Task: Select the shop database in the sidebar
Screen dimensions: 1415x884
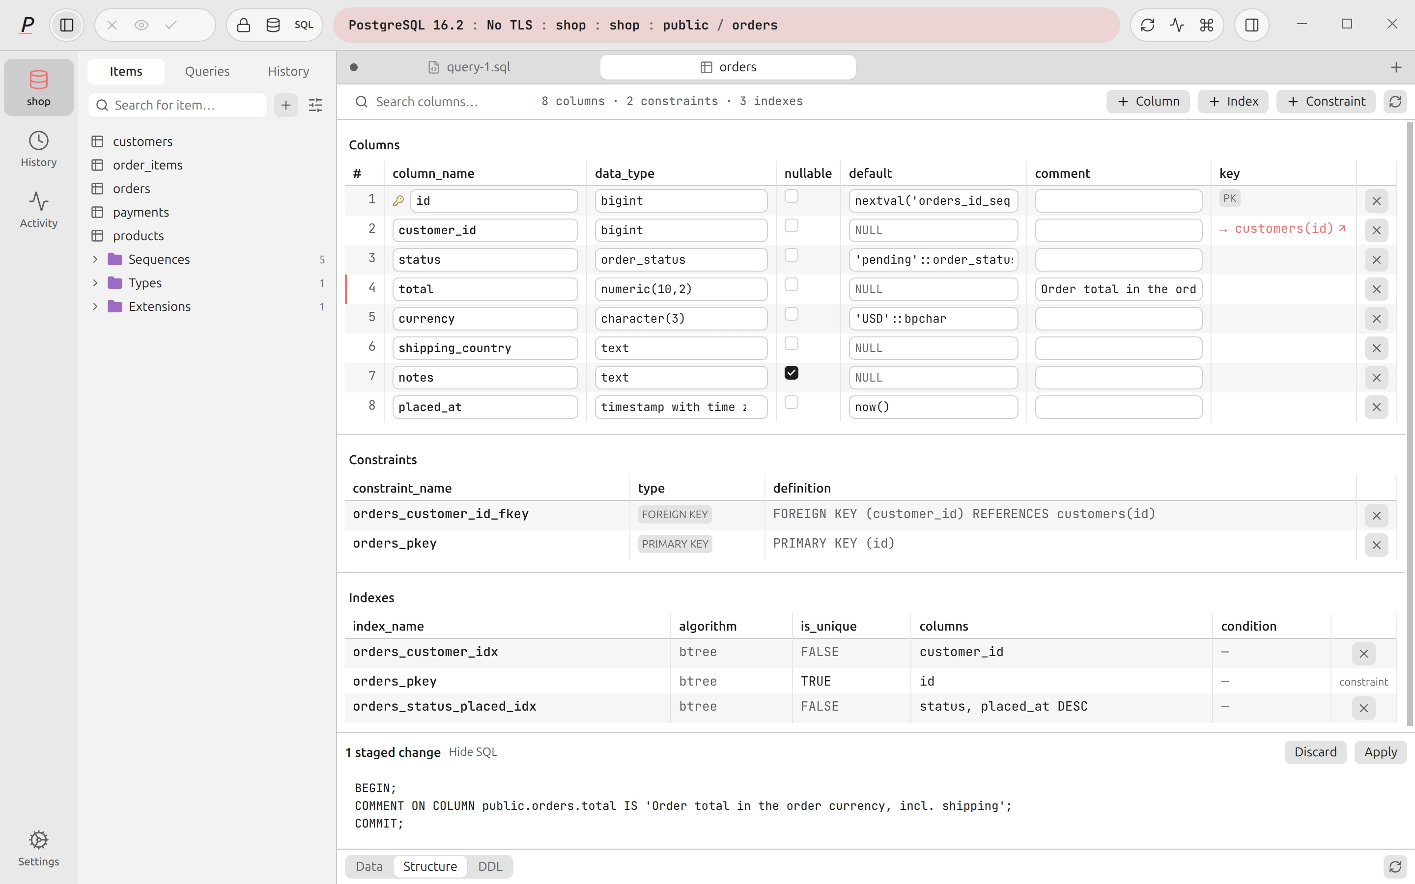Action: [39, 88]
